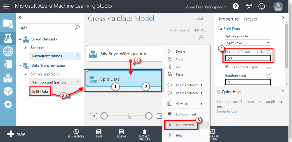Collapse the Properties pane with right chevron
Image resolution: width=292 pixels, height=142 pixels.
(x=283, y=18)
